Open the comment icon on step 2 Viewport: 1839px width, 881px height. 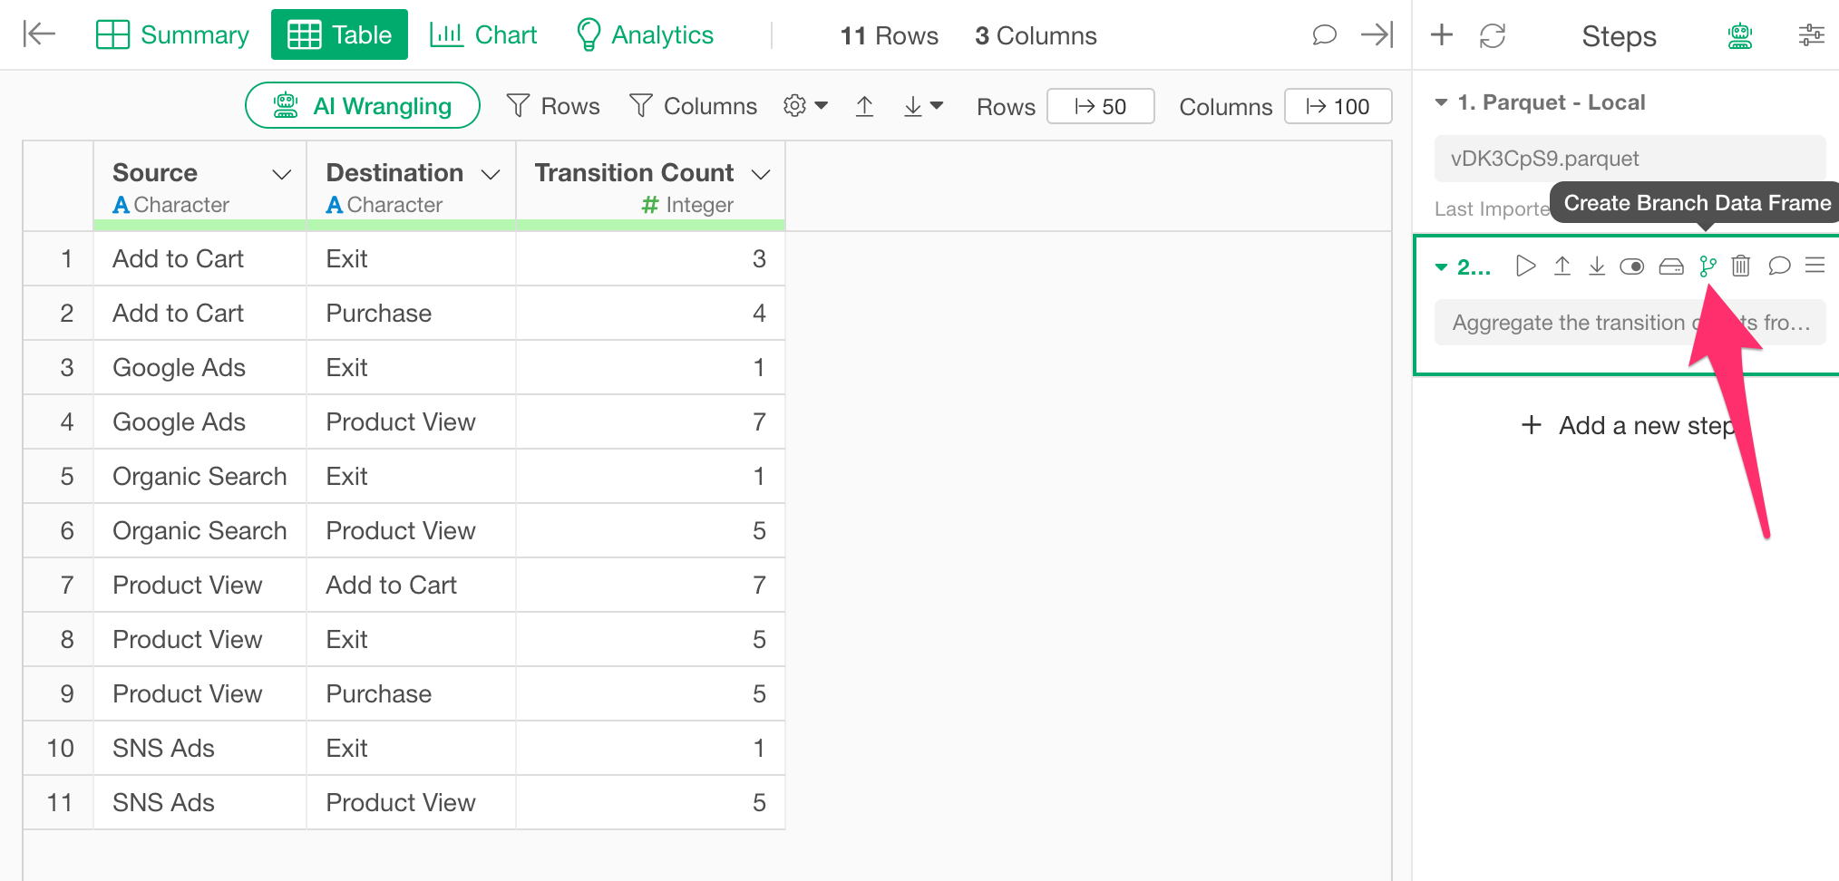[1778, 266]
